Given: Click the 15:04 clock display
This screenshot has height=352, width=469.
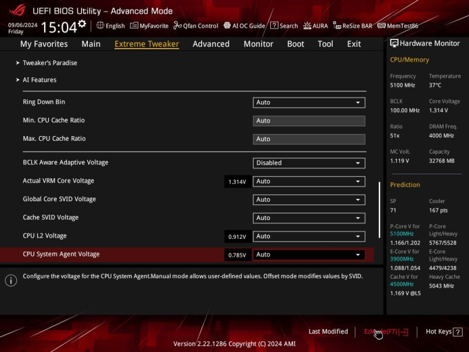Looking at the screenshot, I should [x=59, y=28].
